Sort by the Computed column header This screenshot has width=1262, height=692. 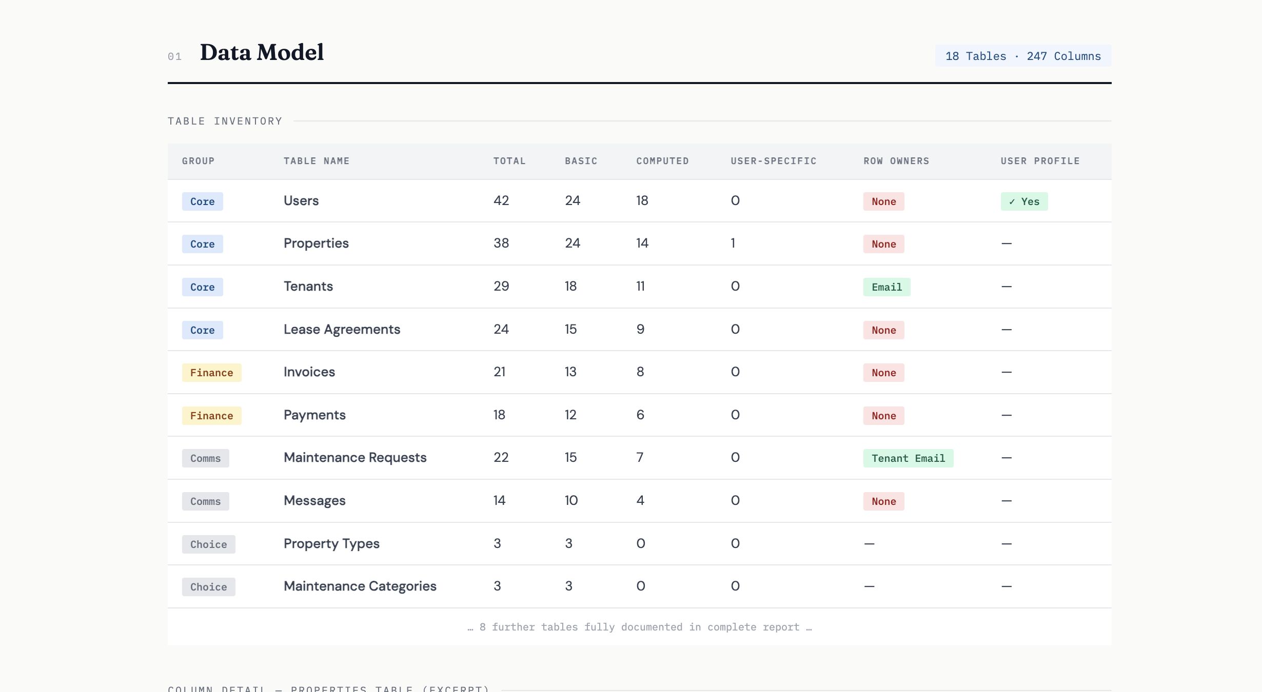[x=662, y=161]
